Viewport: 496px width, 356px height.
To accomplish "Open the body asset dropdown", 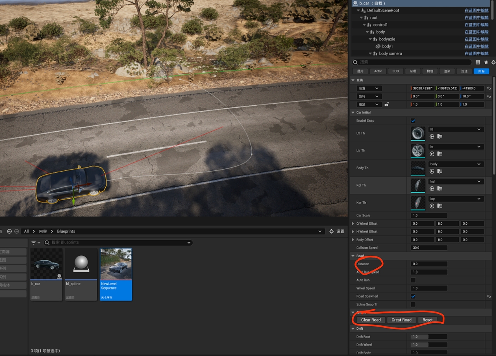I will [x=456, y=164].
